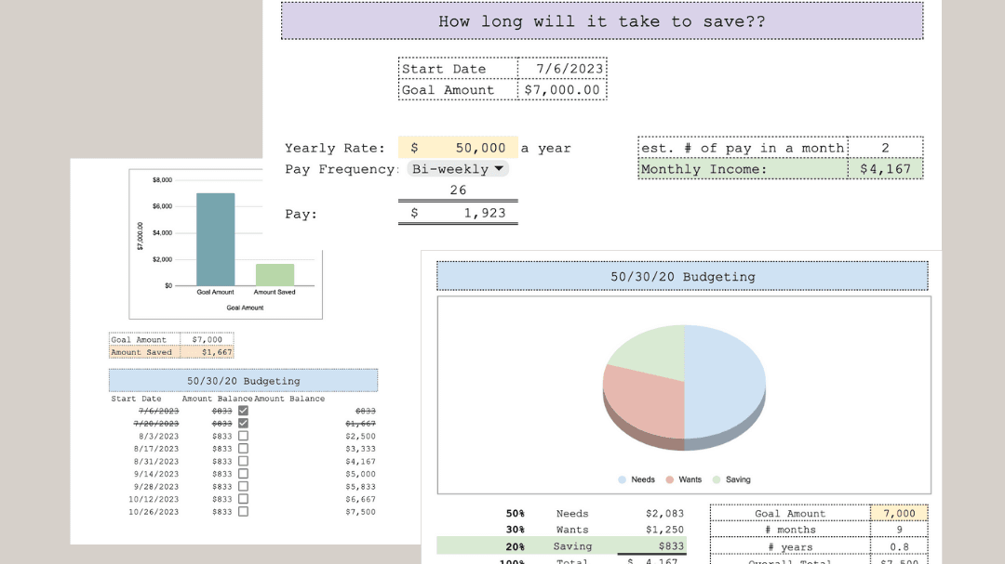This screenshot has height=564, width=1005.
Task: Mark the 8/17/2023 payment checkbox
Action: [243, 449]
